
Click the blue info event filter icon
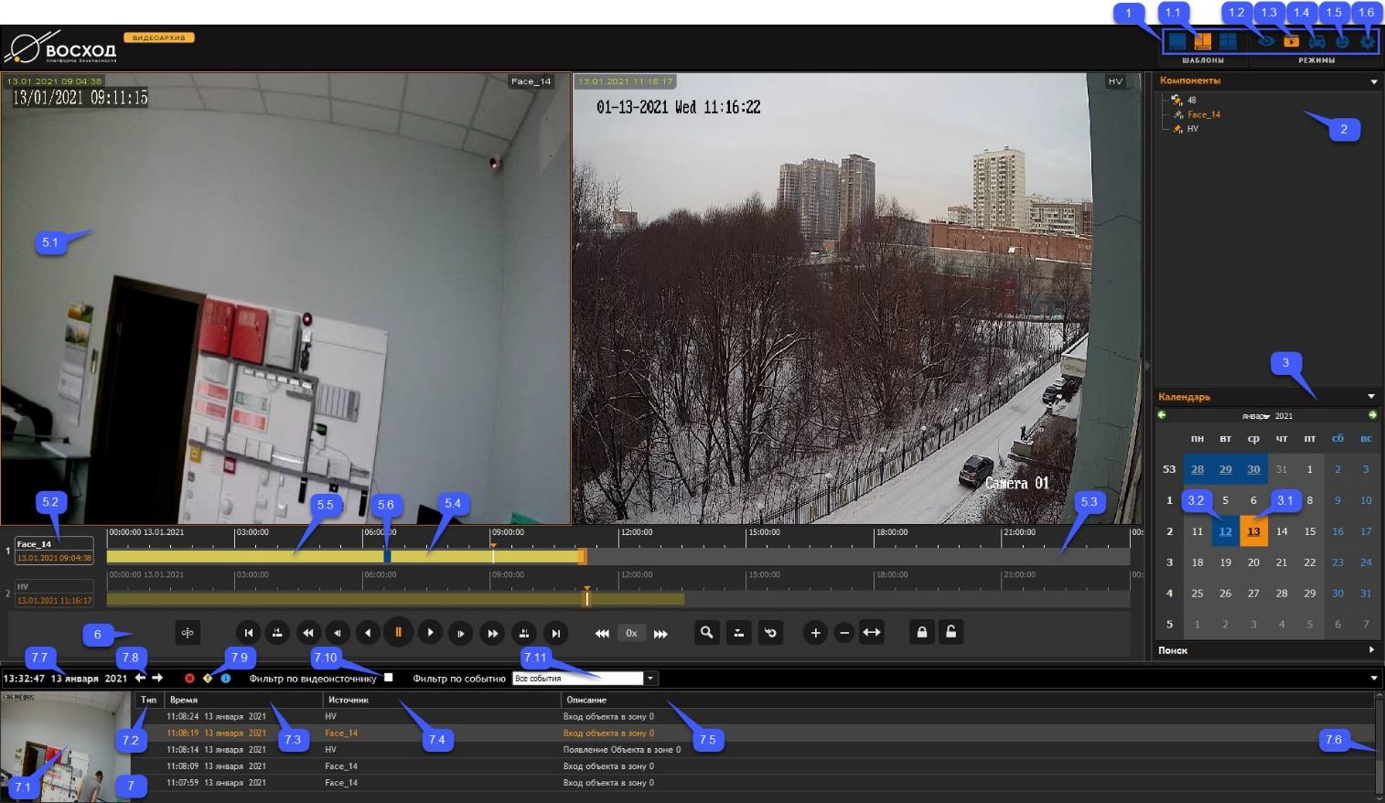point(226,679)
